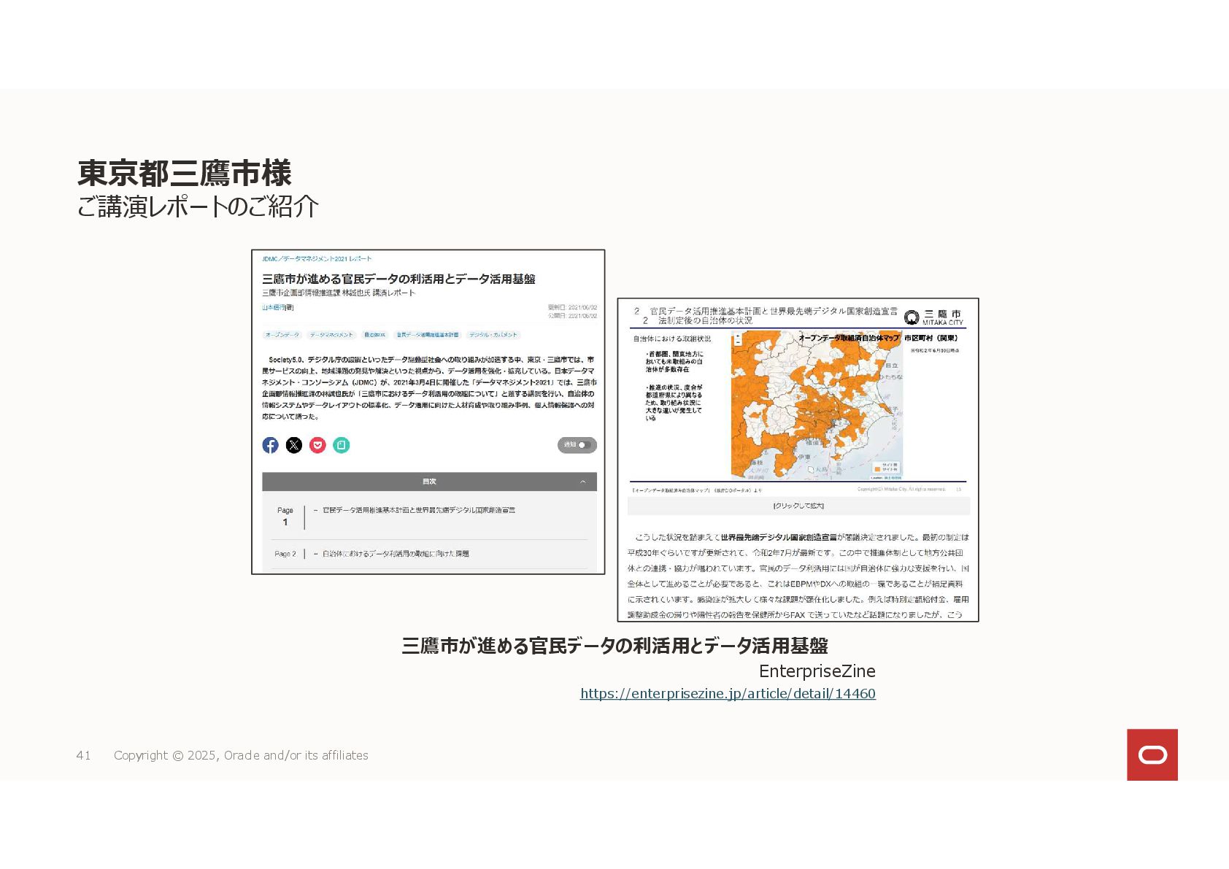Screen dimensions: 1229x869
Task: Click the slide title 東京都三鷹市様
Action: pos(185,174)
